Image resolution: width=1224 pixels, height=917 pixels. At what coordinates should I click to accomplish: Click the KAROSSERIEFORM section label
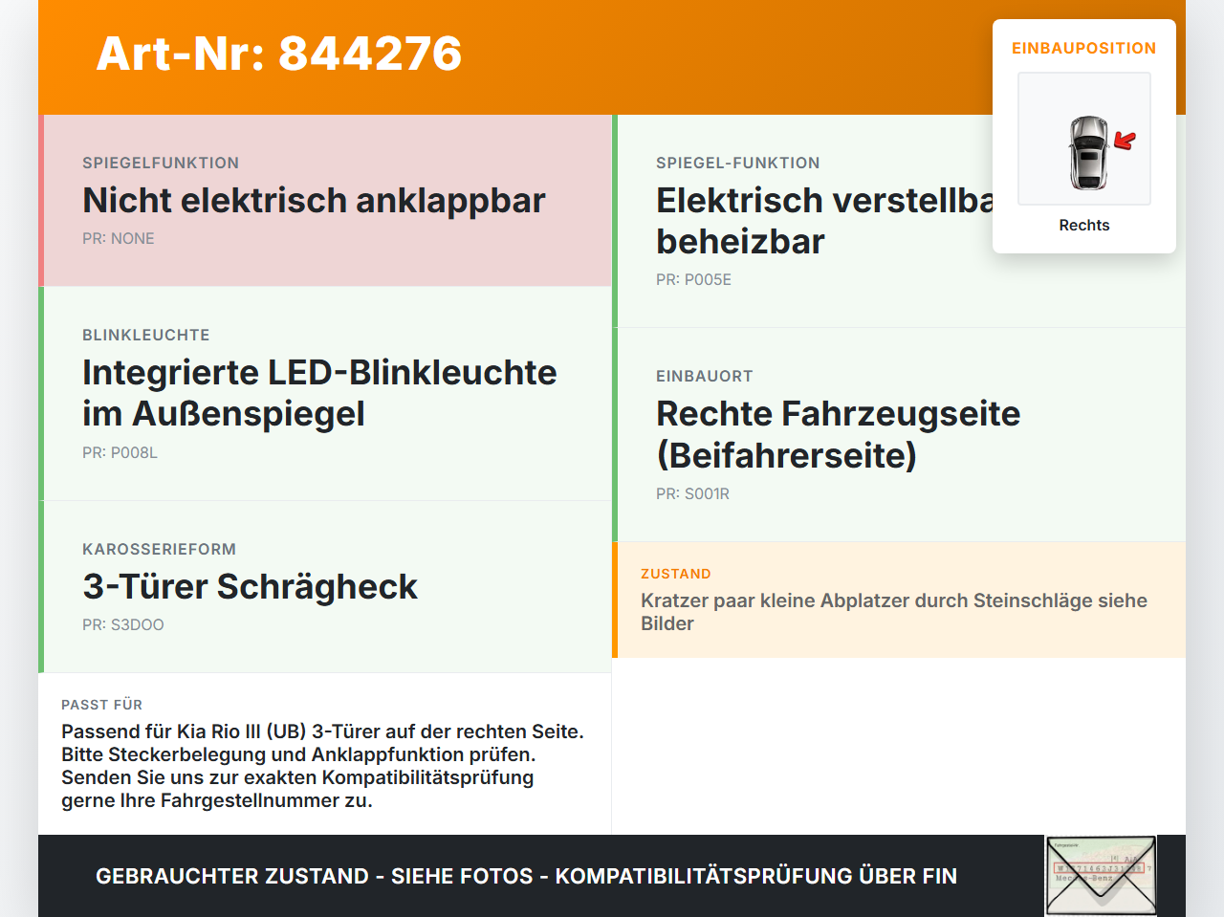pos(159,549)
